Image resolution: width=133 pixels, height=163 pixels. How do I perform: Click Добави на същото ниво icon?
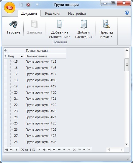(60, 24)
